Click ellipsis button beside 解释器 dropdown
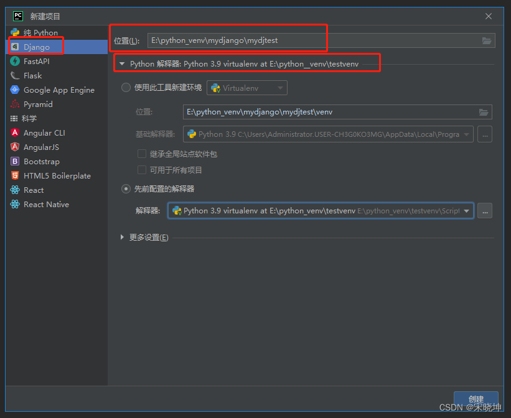511x418 pixels. point(485,211)
